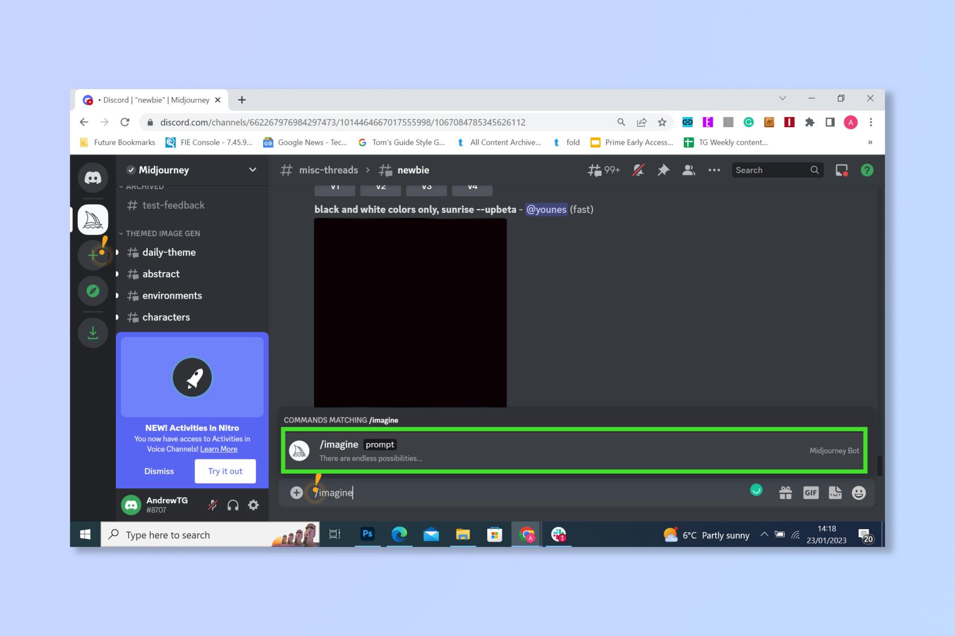Dismiss the Activities in Nitro promo
Image resolution: width=955 pixels, height=636 pixels.
[x=159, y=471]
